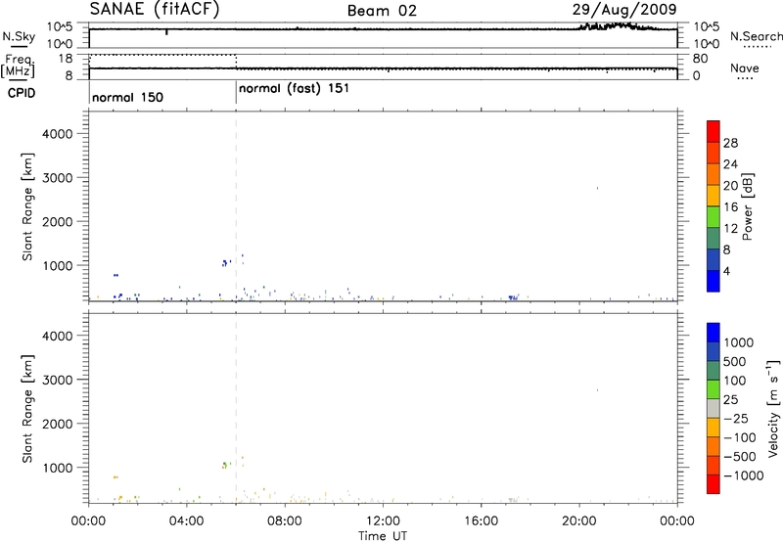Image resolution: width=783 pixels, height=542 pixels.
Task: Click the '08:00' time axis tick label
Action: pos(285,521)
